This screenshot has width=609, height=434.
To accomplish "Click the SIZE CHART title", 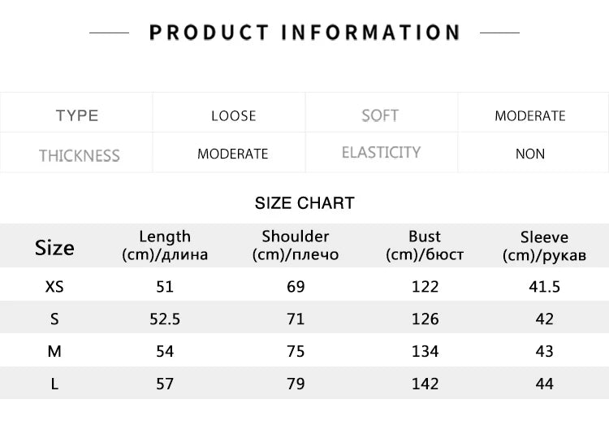I will 304,203.
